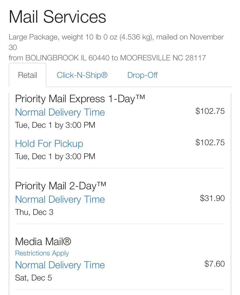Click the Priority Mail Express 1-Day heading

[x=80, y=99]
